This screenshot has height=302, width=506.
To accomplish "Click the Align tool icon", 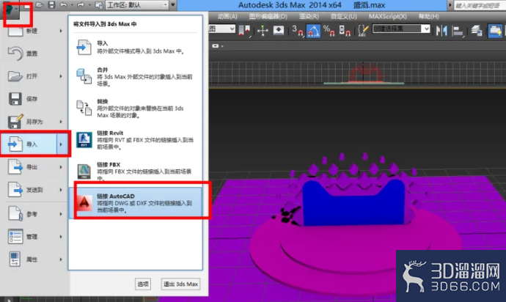I will [458, 31].
